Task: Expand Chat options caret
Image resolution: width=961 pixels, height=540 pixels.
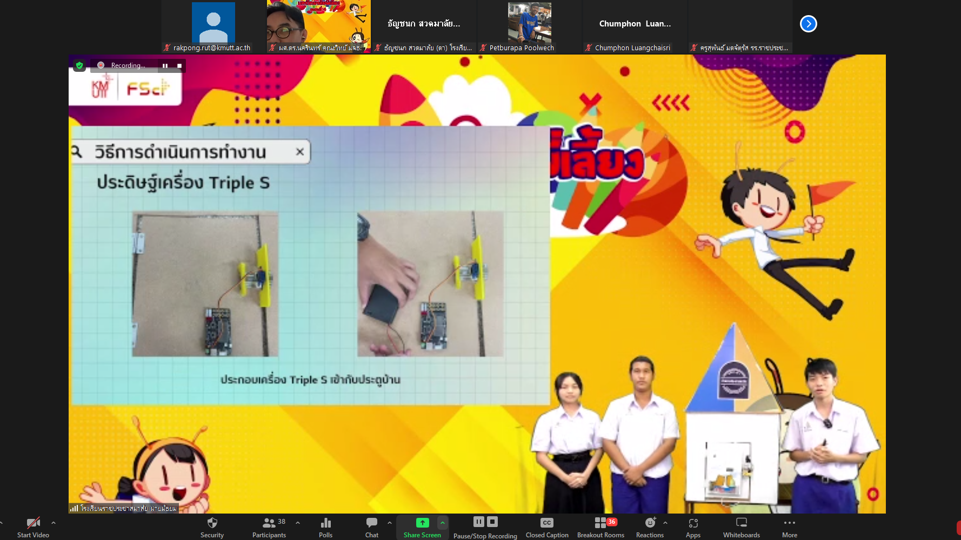Action: [x=390, y=523]
